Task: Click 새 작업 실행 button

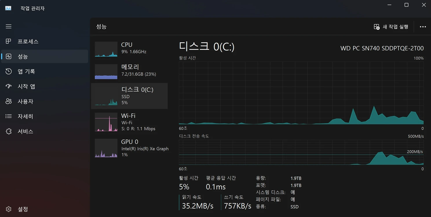Action: [x=391, y=27]
